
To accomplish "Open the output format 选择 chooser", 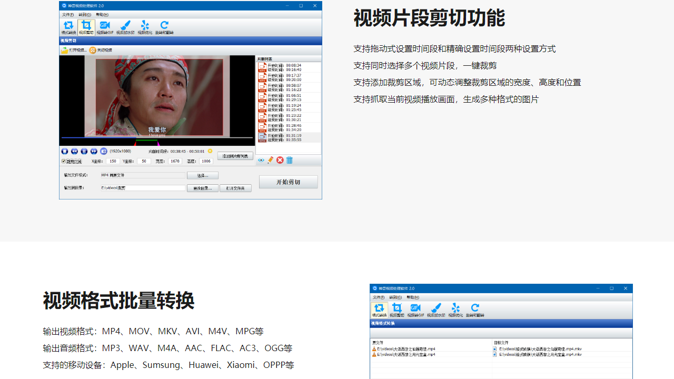I will pyautogui.click(x=202, y=175).
